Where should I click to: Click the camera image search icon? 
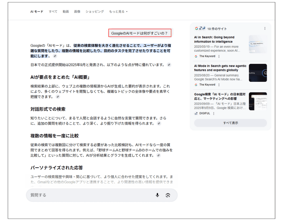point(168,195)
